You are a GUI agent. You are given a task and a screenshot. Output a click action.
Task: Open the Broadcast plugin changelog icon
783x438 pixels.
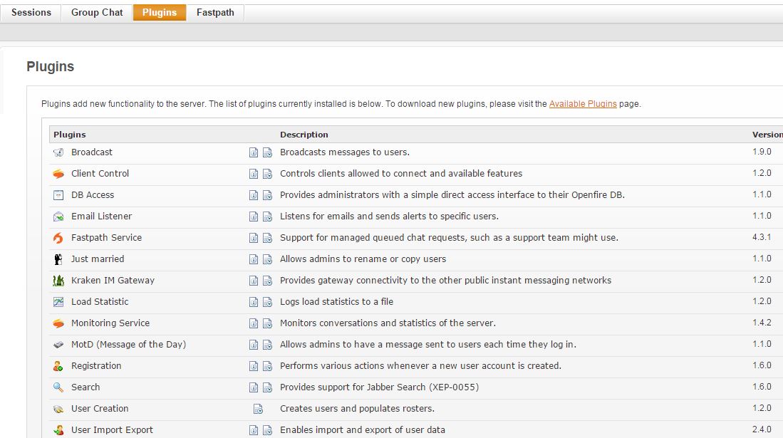[x=268, y=152]
